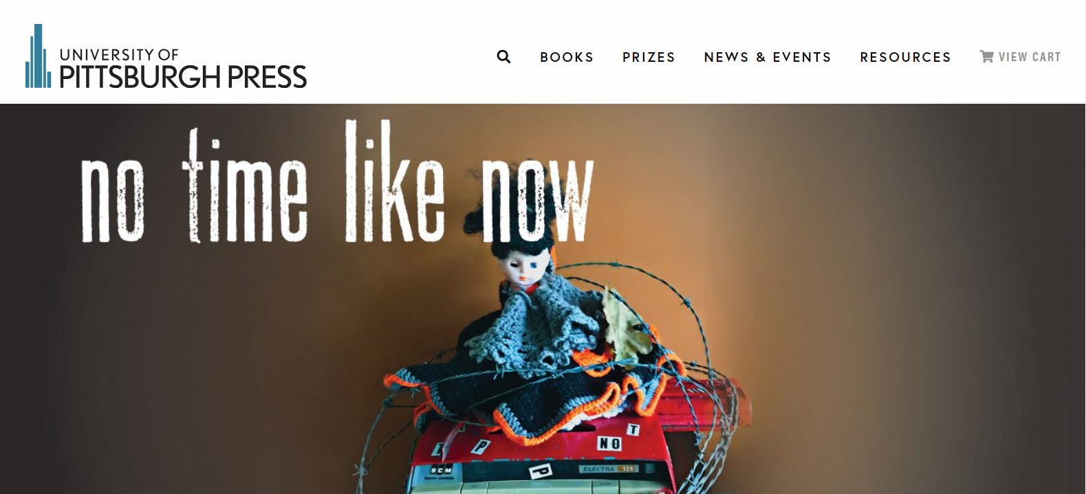Click the shopping cart icon
1086x494 pixels.
986,56
